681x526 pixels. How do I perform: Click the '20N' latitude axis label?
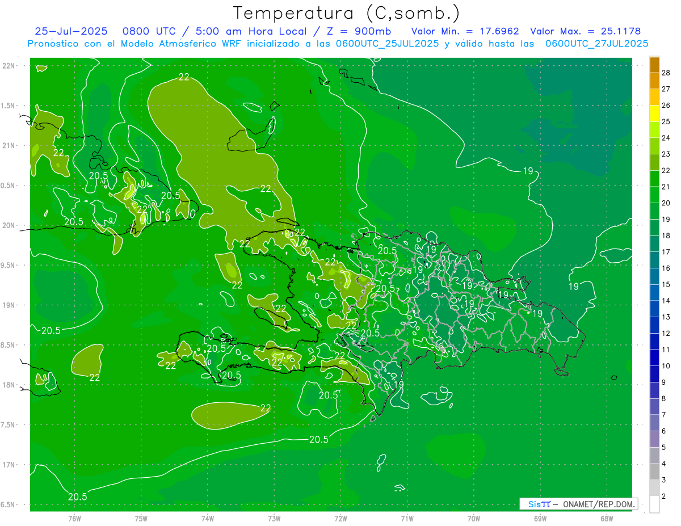click(9, 226)
